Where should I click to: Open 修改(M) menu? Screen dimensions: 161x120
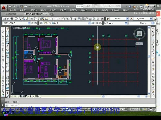(x=94, y=10)
